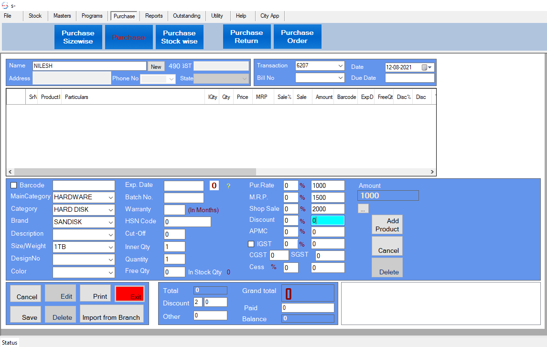Open the Purchase Sizewise screen
This screenshot has width=547, height=347.
[x=78, y=37]
